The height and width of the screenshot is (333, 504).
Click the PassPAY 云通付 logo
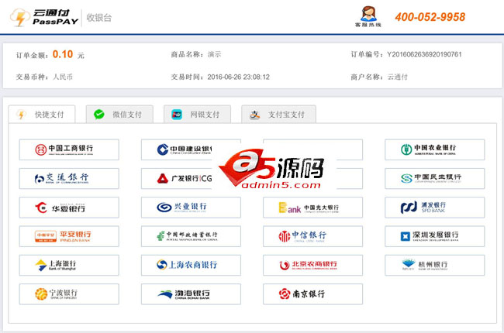[x=44, y=17]
